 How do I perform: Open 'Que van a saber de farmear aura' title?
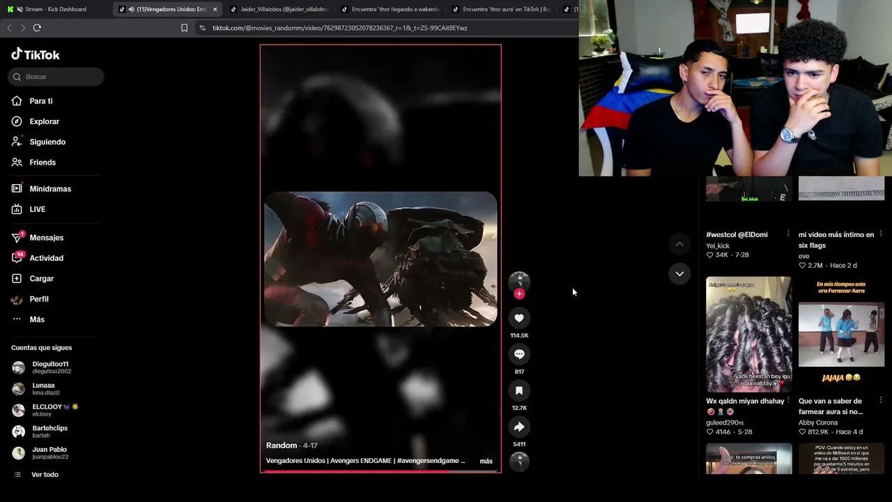(x=831, y=406)
